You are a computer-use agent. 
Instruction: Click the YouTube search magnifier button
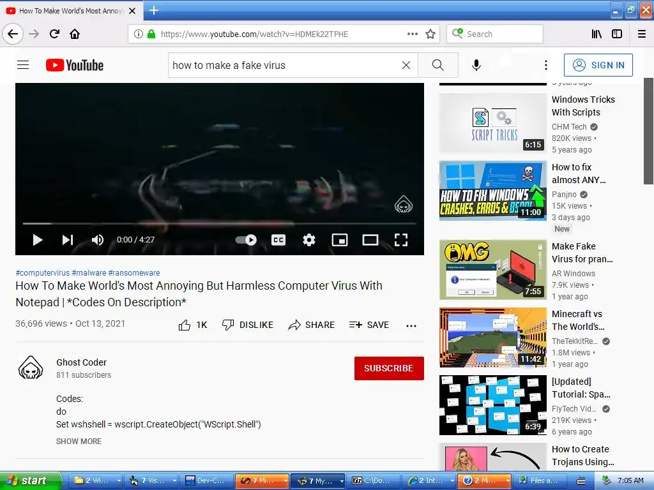point(438,65)
